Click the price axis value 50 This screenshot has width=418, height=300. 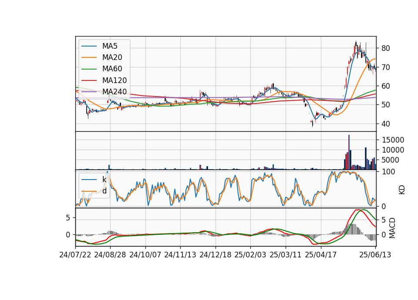tap(386, 105)
